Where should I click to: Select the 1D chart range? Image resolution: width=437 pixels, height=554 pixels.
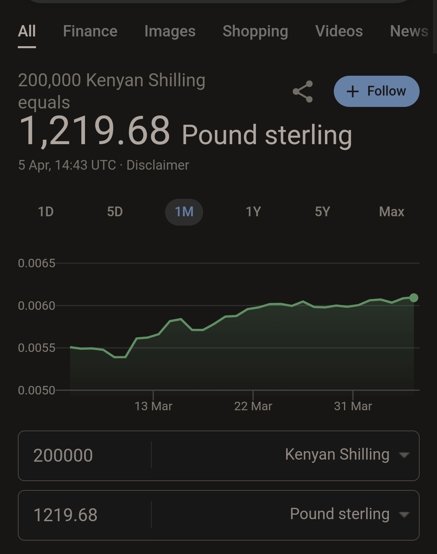46,212
